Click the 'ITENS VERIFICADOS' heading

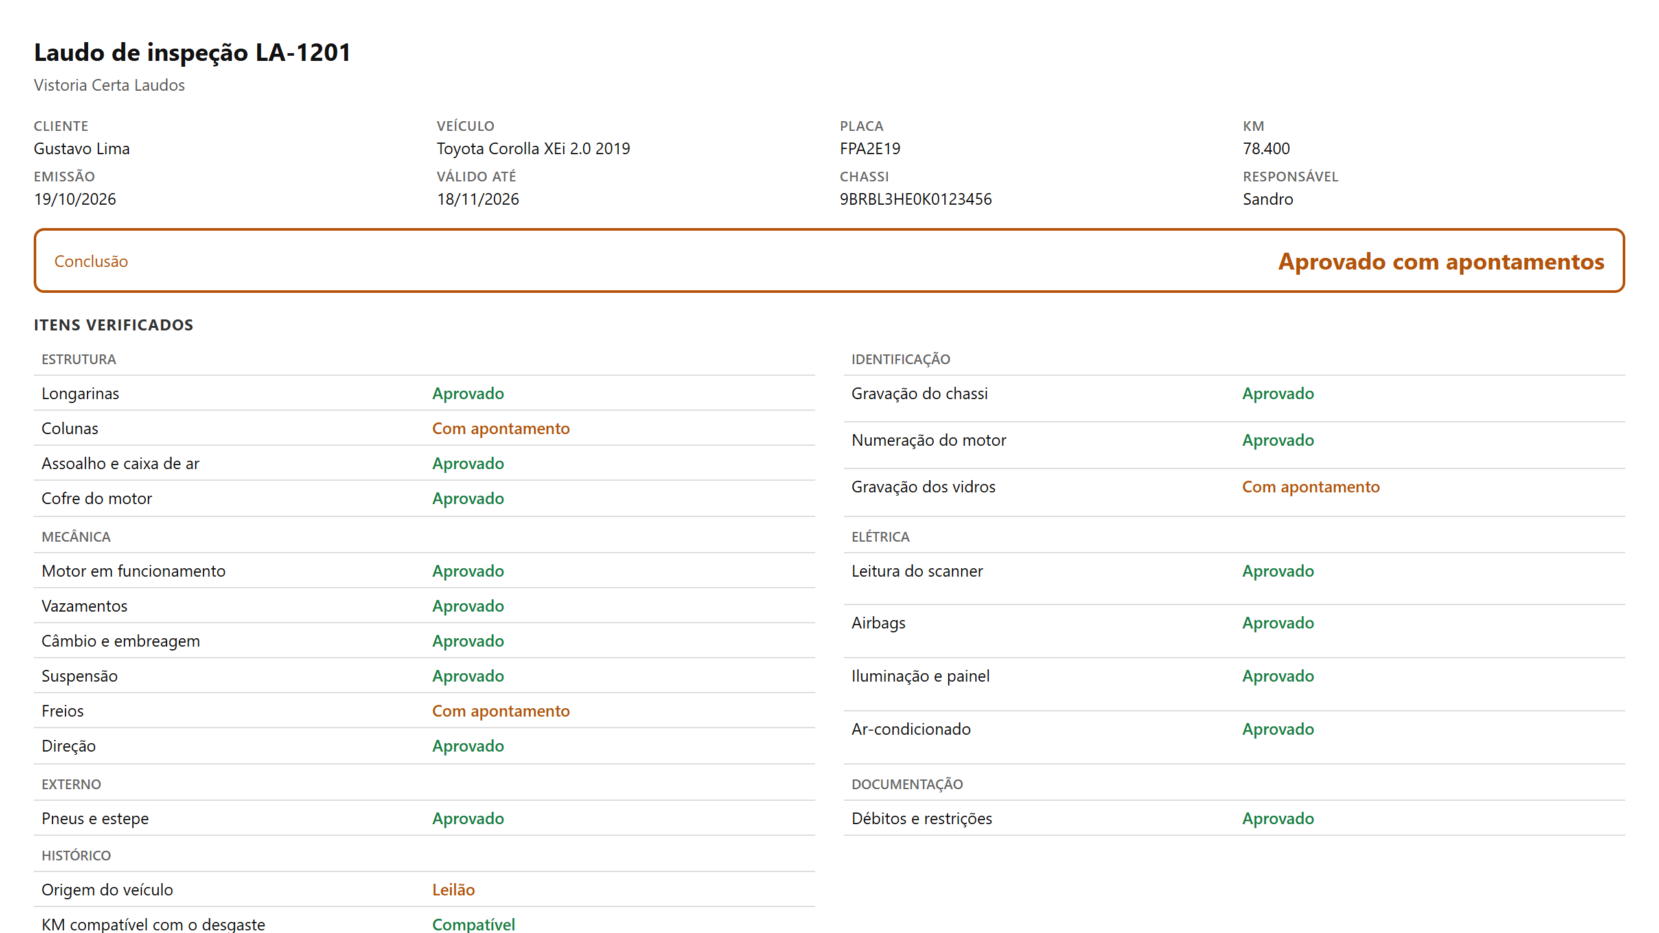113,325
